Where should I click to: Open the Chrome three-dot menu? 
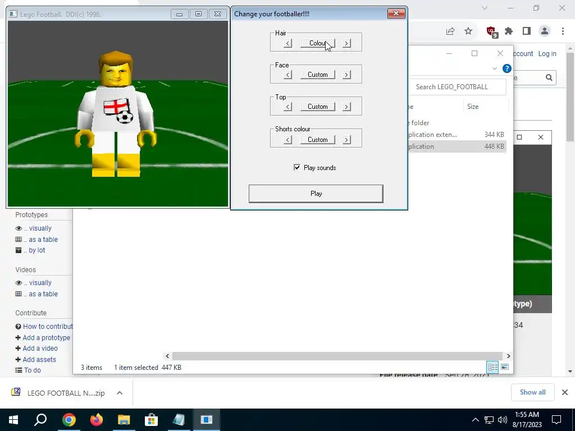click(563, 31)
